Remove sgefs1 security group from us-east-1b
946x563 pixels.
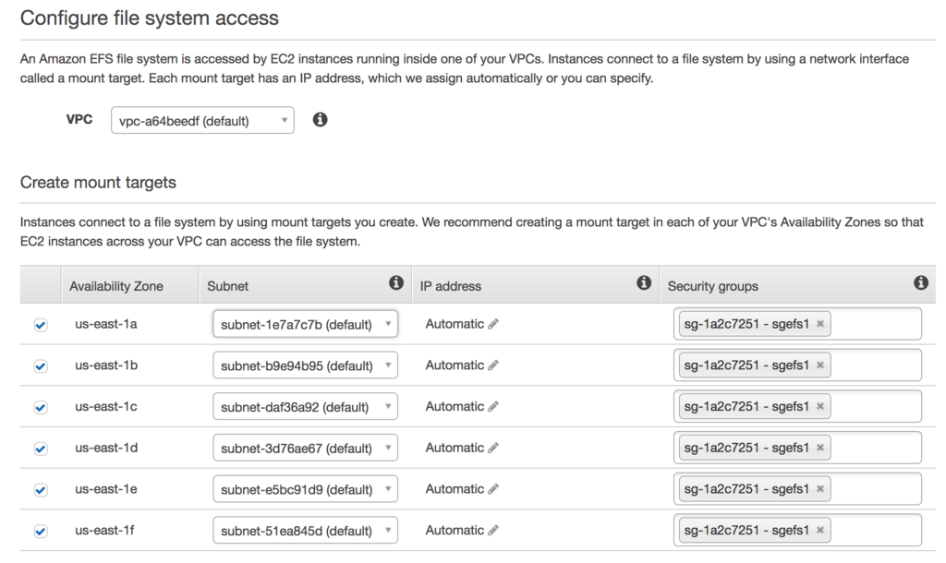pos(820,365)
